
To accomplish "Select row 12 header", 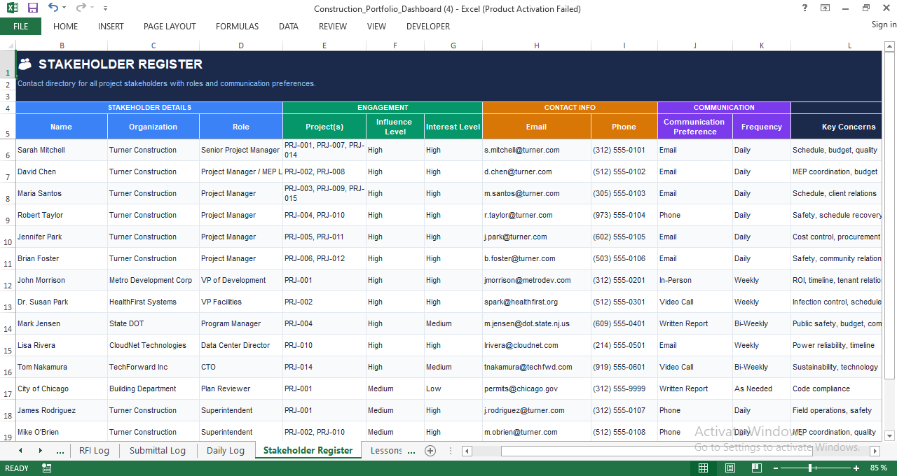I will point(8,281).
